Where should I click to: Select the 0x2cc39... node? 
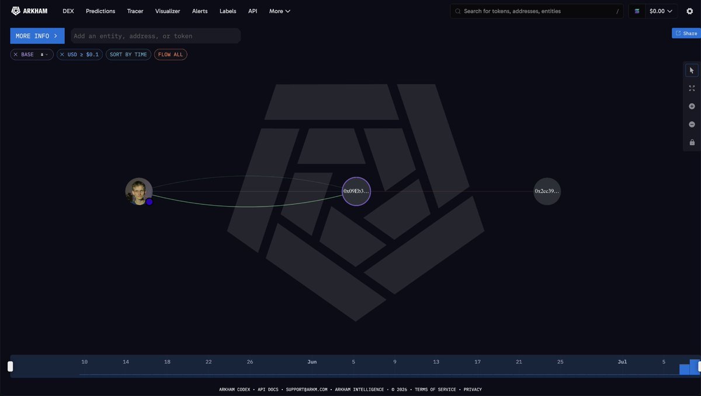click(x=547, y=191)
